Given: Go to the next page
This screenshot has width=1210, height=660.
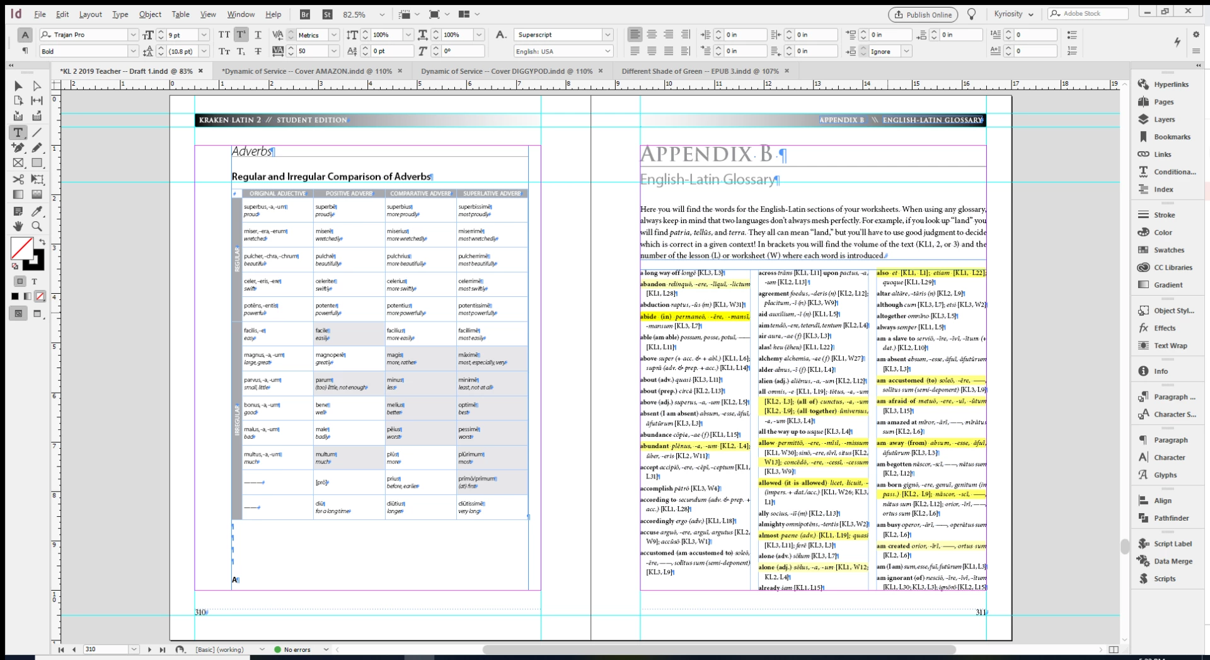Looking at the screenshot, I should coord(149,649).
